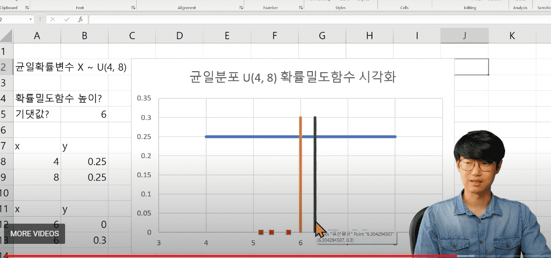The width and height of the screenshot is (551, 258).
Task: Open the Number format dialog launcher
Action: pos(301,8)
